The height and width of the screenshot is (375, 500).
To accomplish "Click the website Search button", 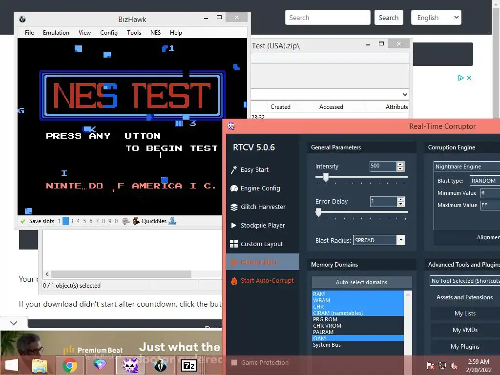I will [388, 18].
